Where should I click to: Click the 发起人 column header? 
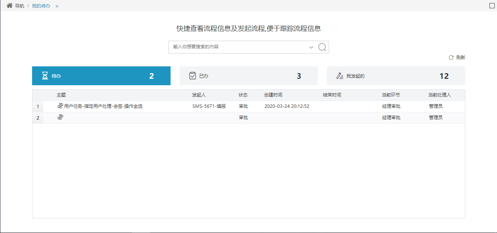pos(199,95)
